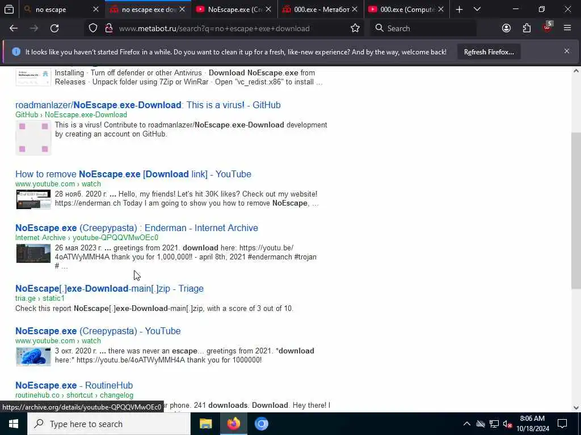Image resolution: width=581 pixels, height=435 pixels.
Task: Open Extensions puzzle icon
Action: [527, 28]
